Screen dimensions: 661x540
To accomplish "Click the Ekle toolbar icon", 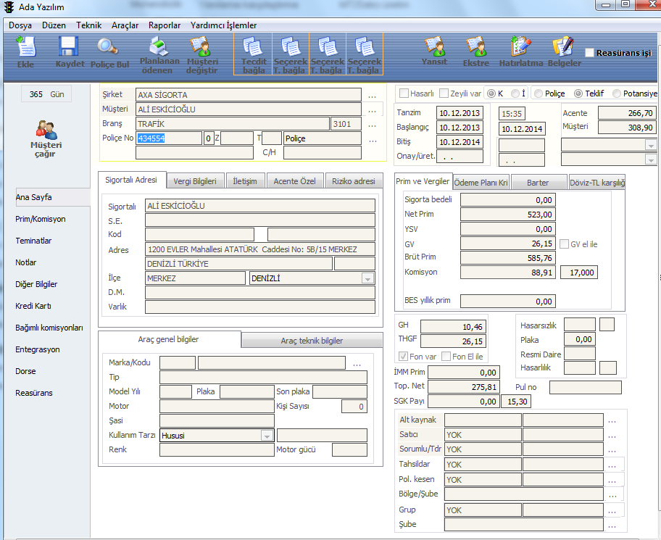I will click(25, 52).
